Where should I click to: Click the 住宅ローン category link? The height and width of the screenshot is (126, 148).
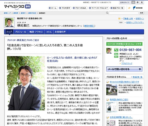click(140, 18)
